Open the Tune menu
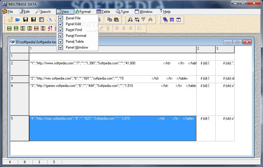263x167 pixels. click(123, 12)
